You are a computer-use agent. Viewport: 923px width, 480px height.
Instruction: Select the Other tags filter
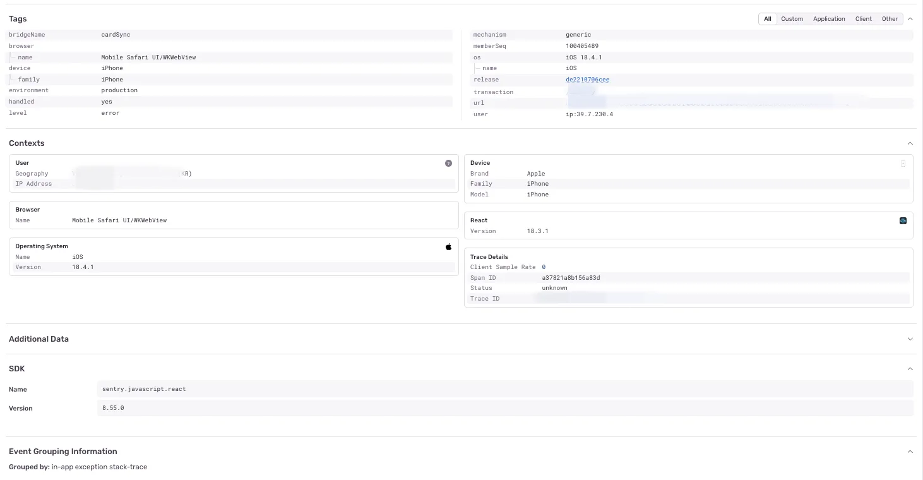[890, 19]
